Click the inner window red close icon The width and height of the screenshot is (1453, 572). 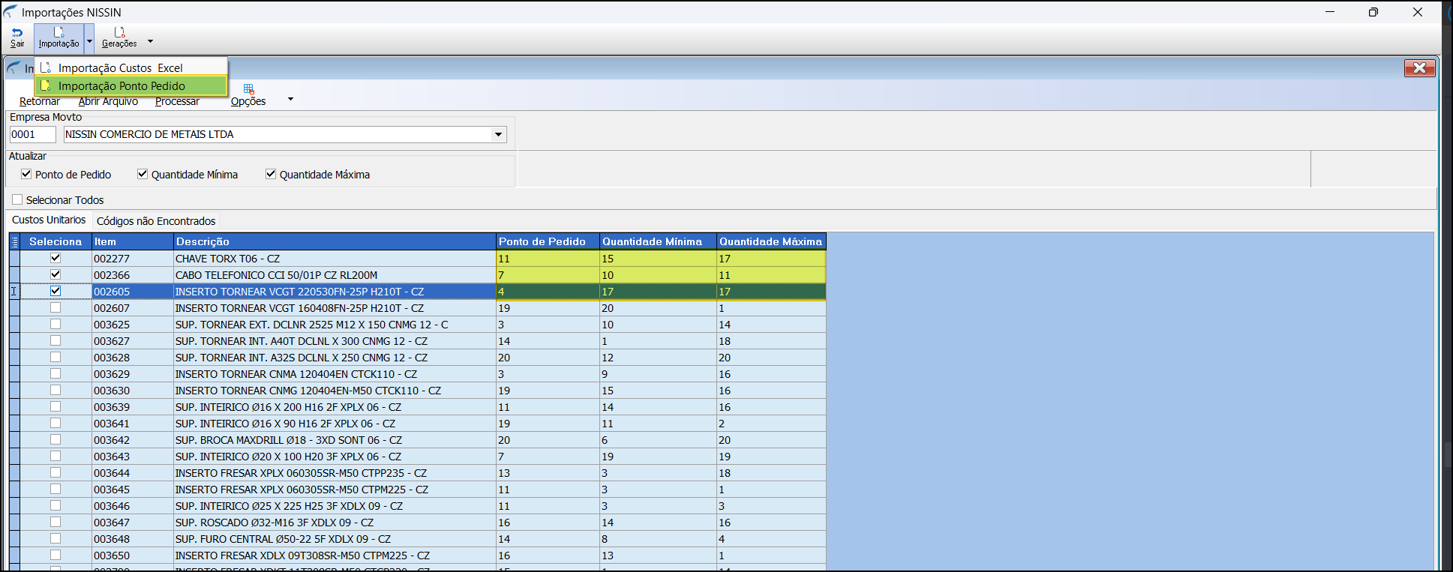1419,68
